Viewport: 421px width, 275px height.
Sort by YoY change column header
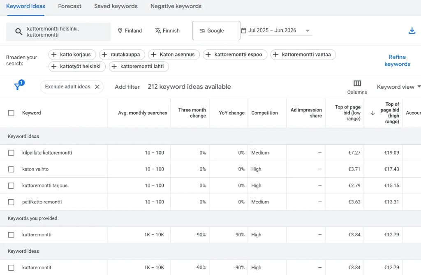coord(232,113)
